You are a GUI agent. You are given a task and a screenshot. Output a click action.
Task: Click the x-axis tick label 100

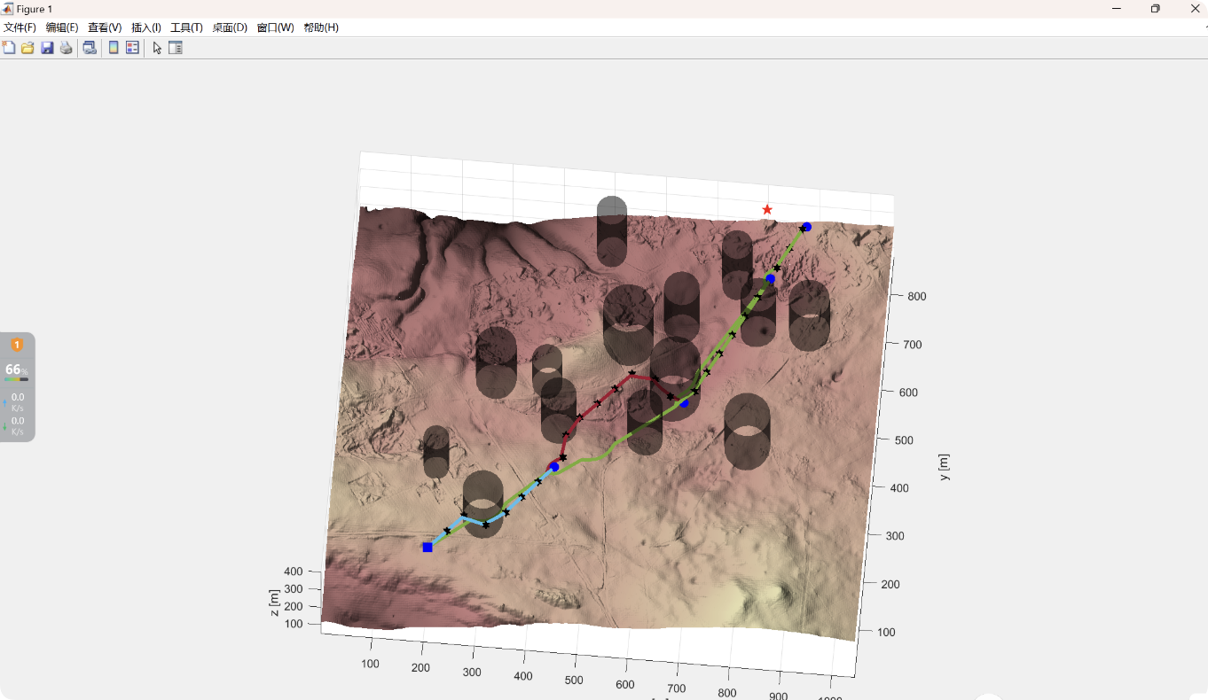(370, 664)
